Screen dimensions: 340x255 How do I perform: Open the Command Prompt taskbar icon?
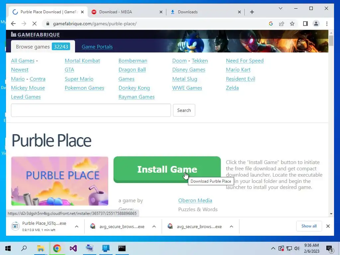coord(122,248)
